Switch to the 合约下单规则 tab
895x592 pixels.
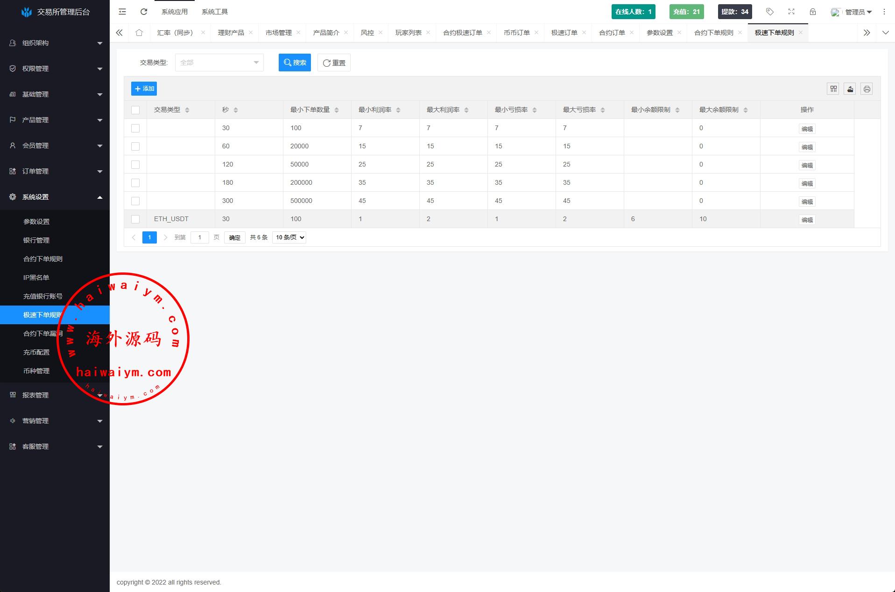click(x=713, y=33)
